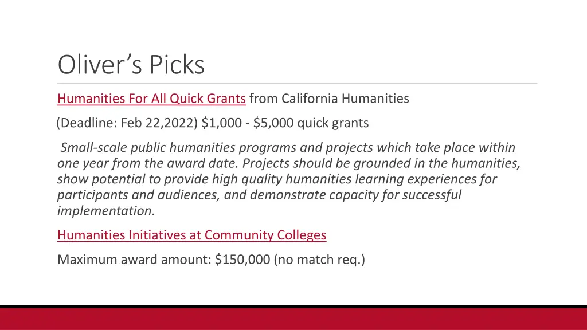Open the Humanities For All Quick Grants link

pos(151,99)
